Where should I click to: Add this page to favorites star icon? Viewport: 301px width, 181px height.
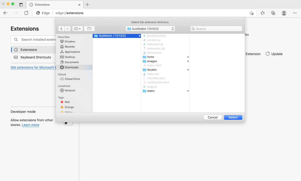pos(251,13)
